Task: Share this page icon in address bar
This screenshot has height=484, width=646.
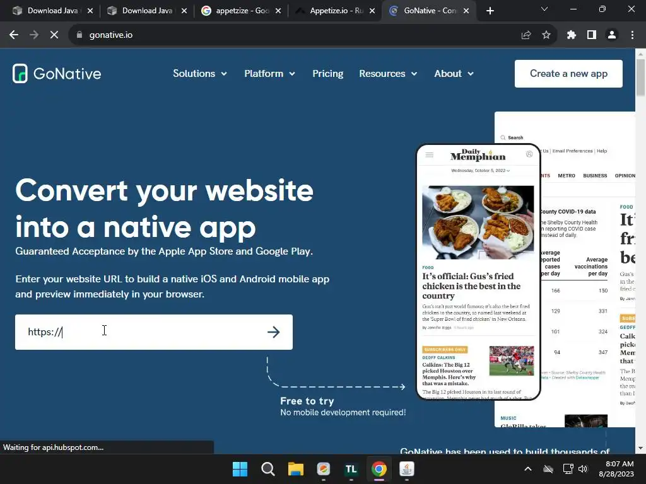Action: click(526, 35)
